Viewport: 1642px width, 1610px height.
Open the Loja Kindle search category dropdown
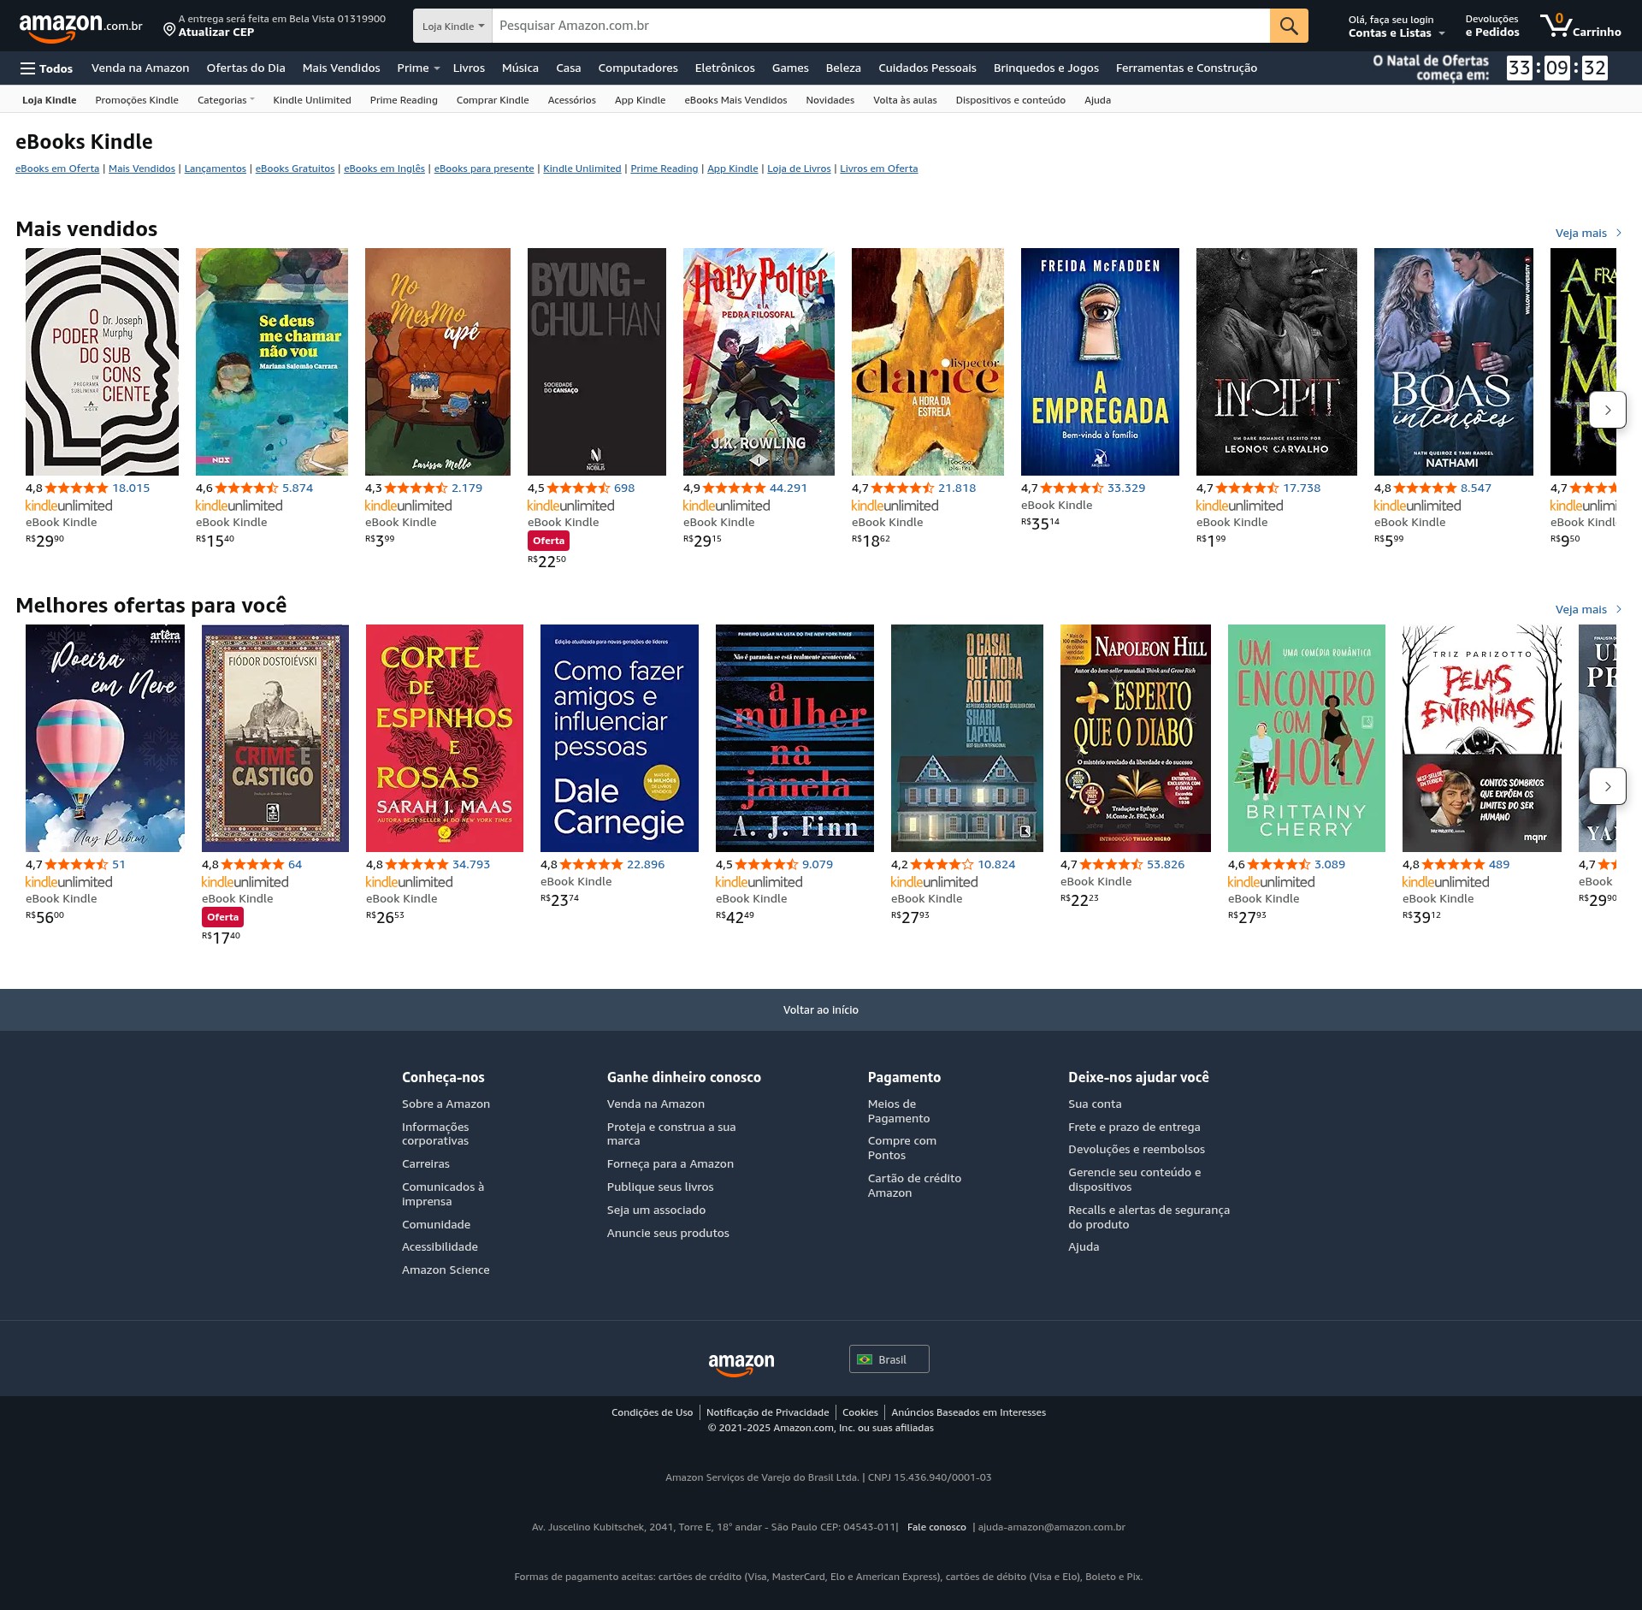452,26
